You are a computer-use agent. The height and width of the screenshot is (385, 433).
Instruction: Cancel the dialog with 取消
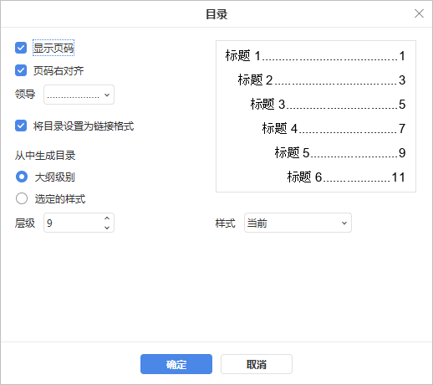pyautogui.click(x=257, y=364)
